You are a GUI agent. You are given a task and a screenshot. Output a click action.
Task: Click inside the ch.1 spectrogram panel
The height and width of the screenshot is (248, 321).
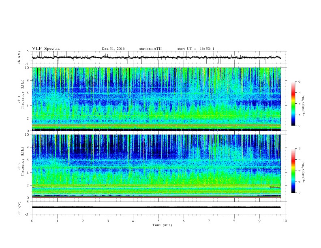pos(156,99)
